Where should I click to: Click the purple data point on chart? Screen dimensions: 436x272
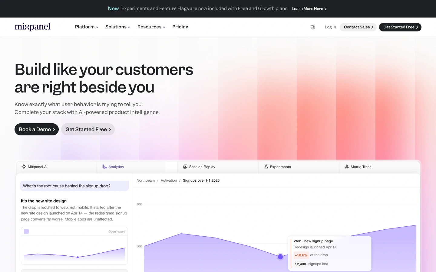[x=280, y=257]
